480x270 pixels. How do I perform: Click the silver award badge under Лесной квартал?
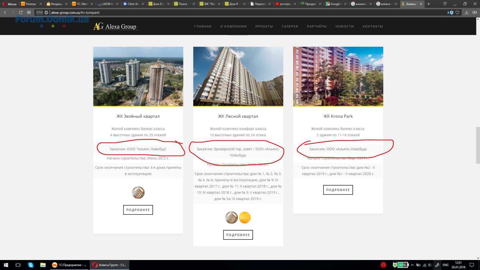(x=231, y=217)
